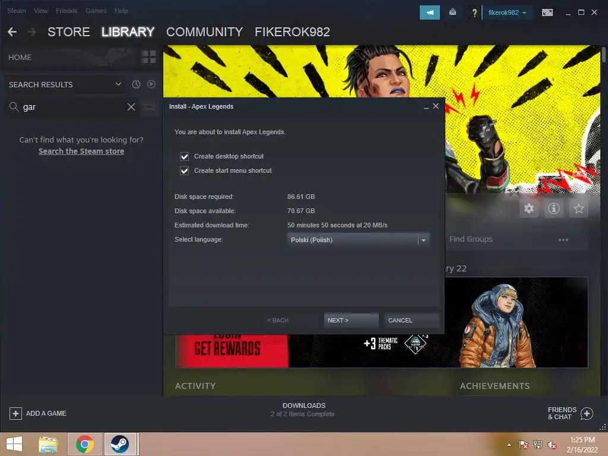This screenshot has width=608, height=456.
Task: Click the network tray icon
Action: pos(538,445)
